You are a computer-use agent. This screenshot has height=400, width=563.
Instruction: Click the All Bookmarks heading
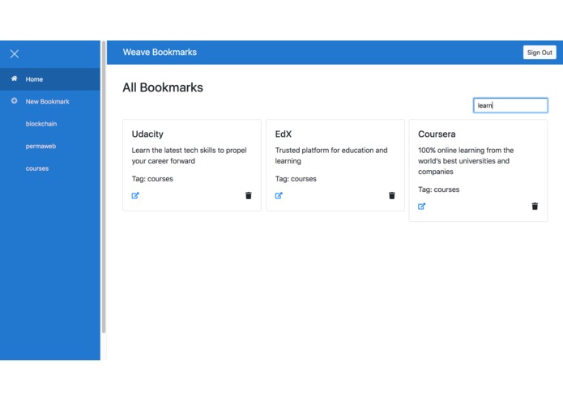tap(163, 87)
